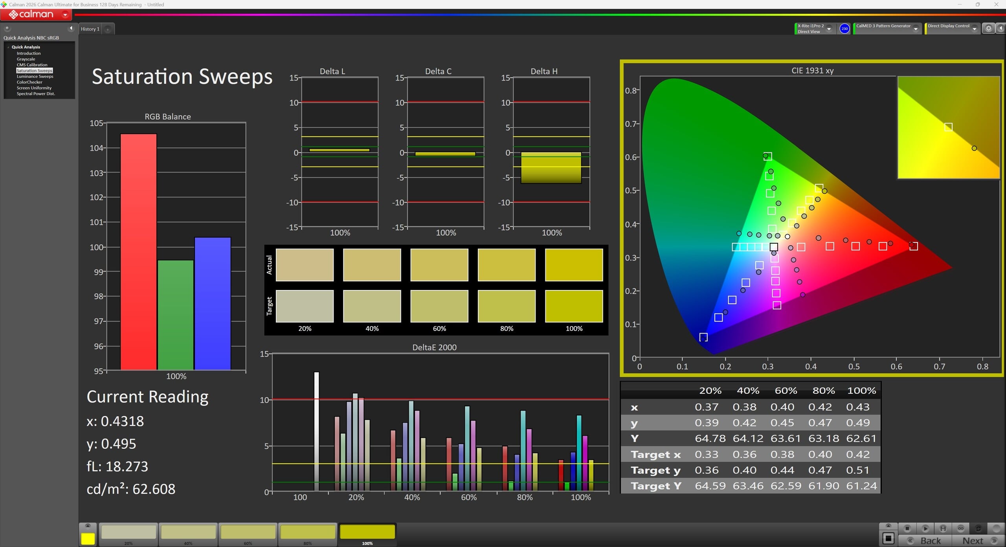Open the Calman main menu dropdown
The image size is (1006, 547).
click(x=65, y=15)
